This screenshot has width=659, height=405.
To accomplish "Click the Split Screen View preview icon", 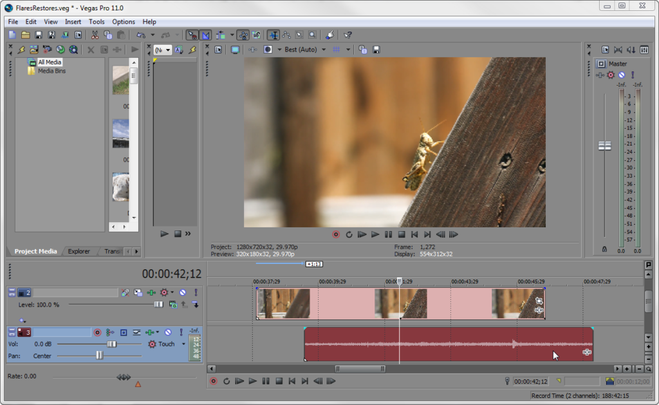I will [x=268, y=48].
